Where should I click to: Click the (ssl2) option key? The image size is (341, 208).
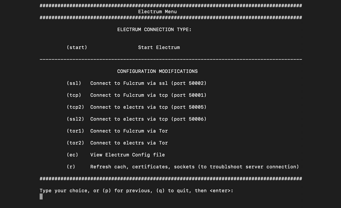pyautogui.click(x=75, y=119)
